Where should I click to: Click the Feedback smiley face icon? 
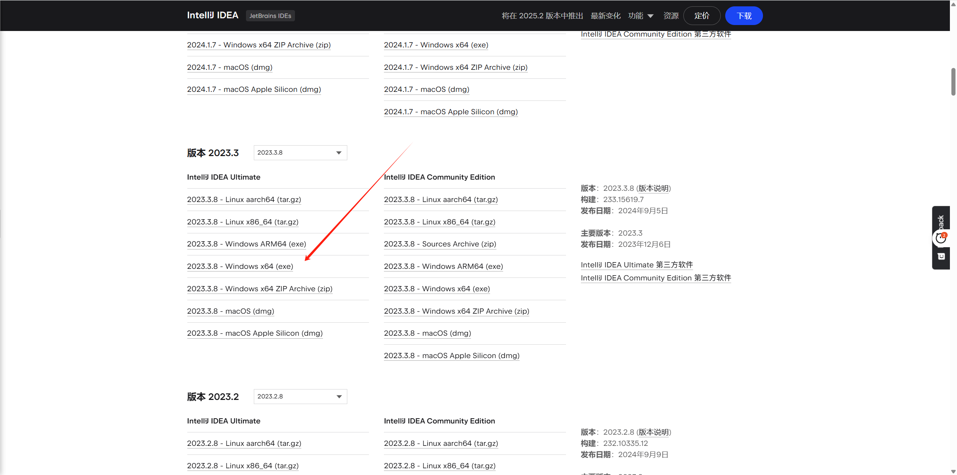point(941,256)
